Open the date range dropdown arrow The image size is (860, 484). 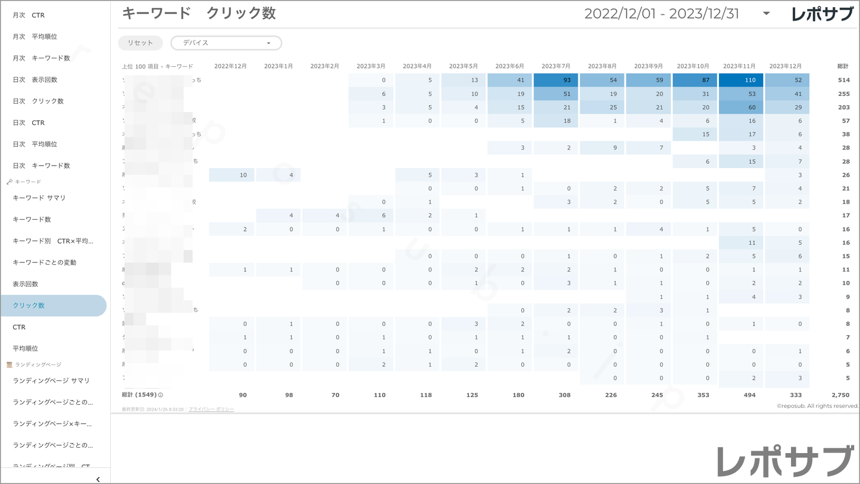pyautogui.click(x=766, y=14)
